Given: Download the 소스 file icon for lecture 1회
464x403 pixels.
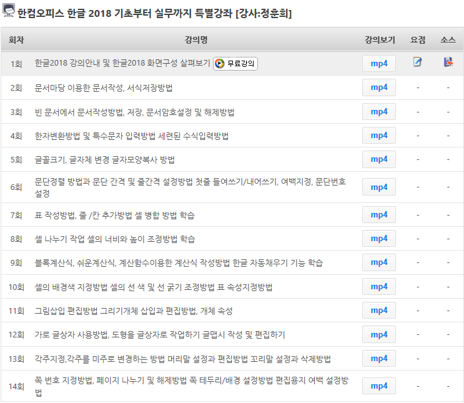Looking at the screenshot, I should tap(448, 62).
